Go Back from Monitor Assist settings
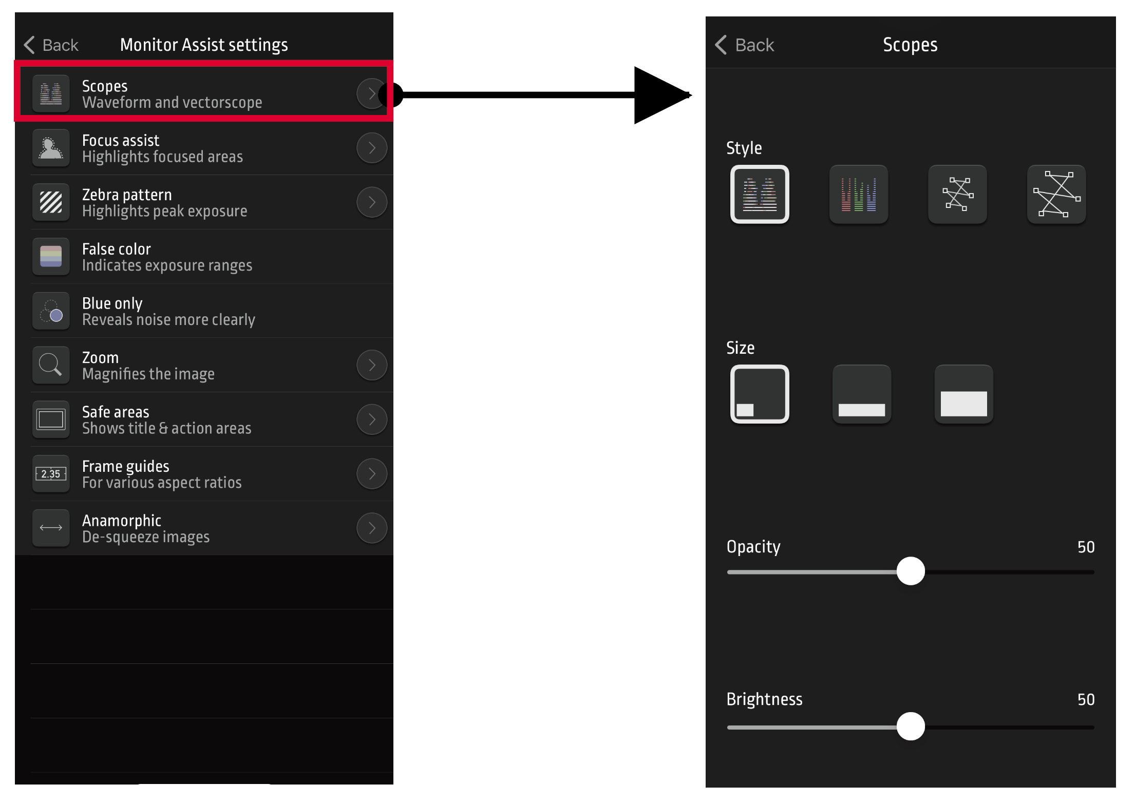 [51, 45]
